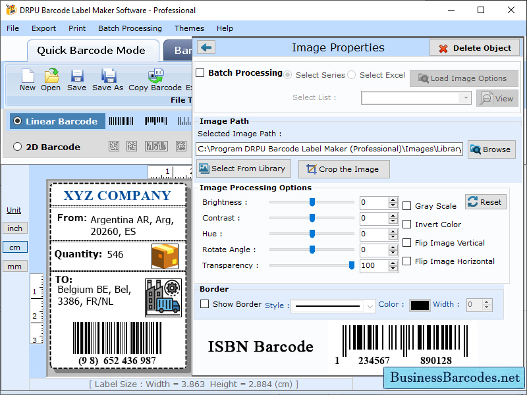Screen dimensions: 527x395
Task: Click the black border Color swatch
Action: pos(420,305)
